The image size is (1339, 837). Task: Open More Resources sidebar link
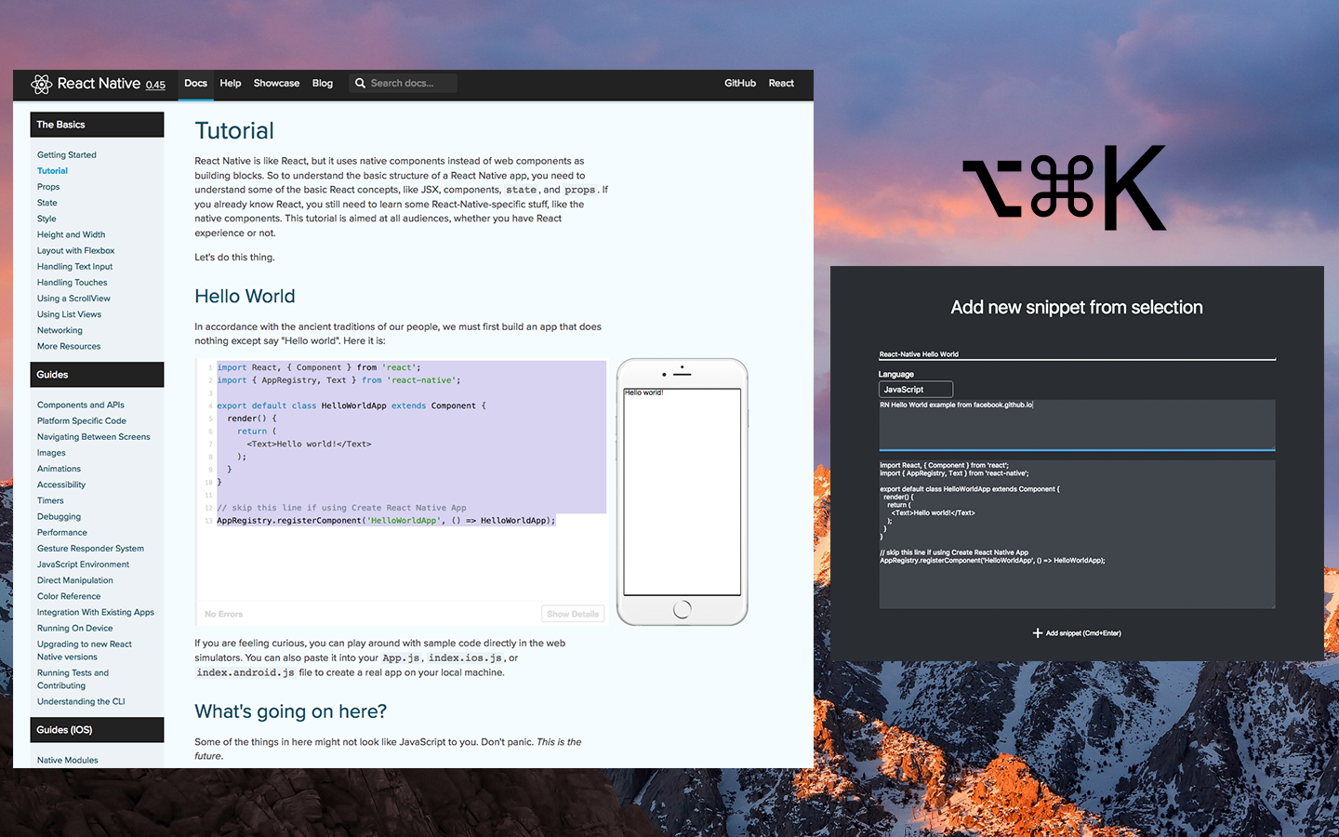69,346
